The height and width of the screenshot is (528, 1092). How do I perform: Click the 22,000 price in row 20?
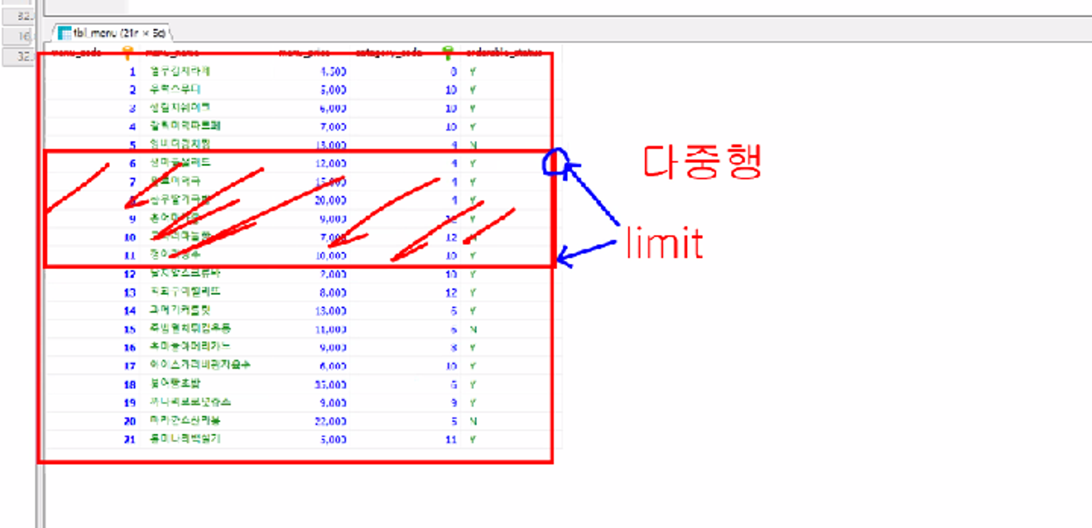pos(331,421)
